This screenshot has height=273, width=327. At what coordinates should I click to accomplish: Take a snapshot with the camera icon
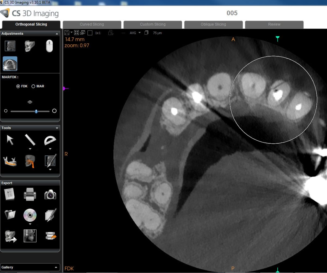click(x=50, y=195)
